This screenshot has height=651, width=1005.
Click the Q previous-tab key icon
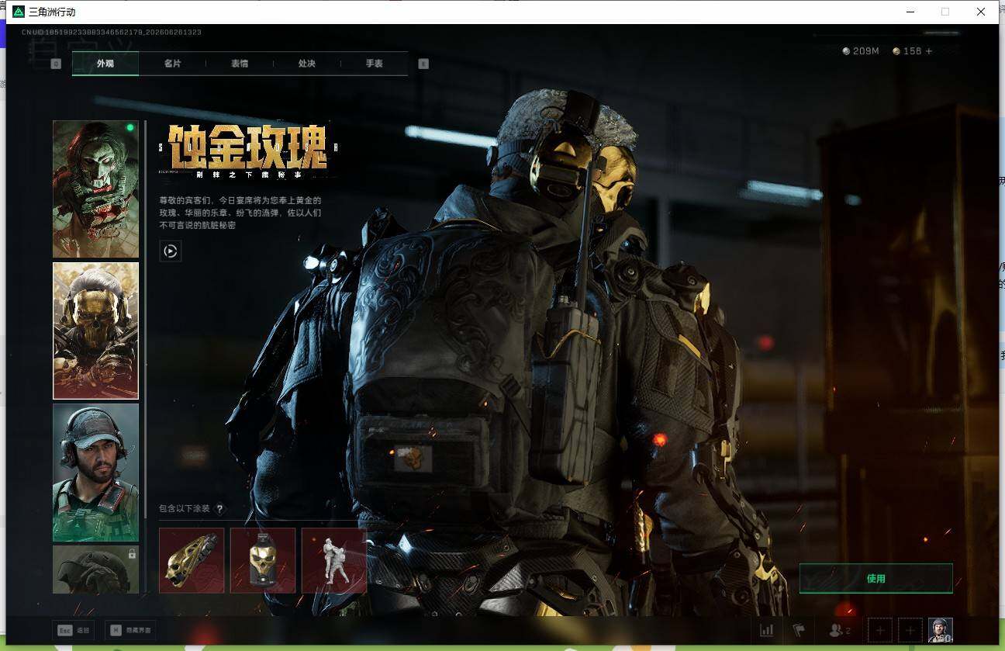coord(56,64)
